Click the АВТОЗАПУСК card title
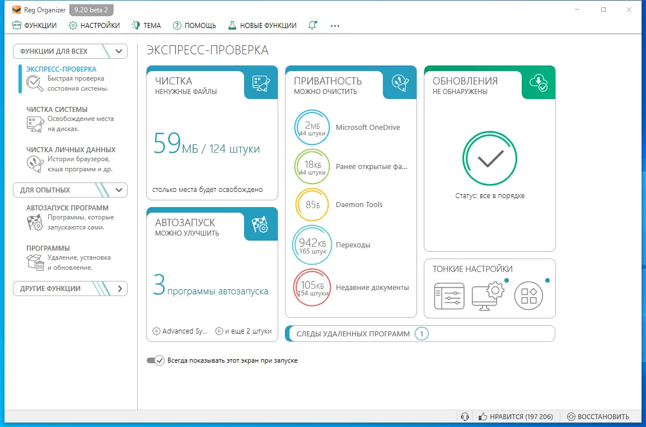Screen dimensions: 646x427 click(x=185, y=222)
